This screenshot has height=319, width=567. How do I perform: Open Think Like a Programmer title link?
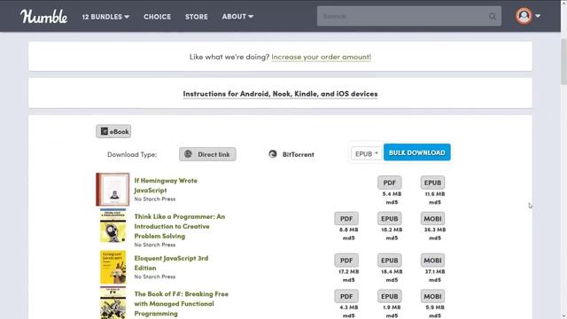coord(179,226)
